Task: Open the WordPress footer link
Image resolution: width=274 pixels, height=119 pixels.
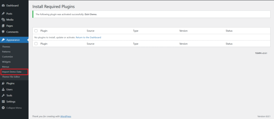Action: click(66, 116)
